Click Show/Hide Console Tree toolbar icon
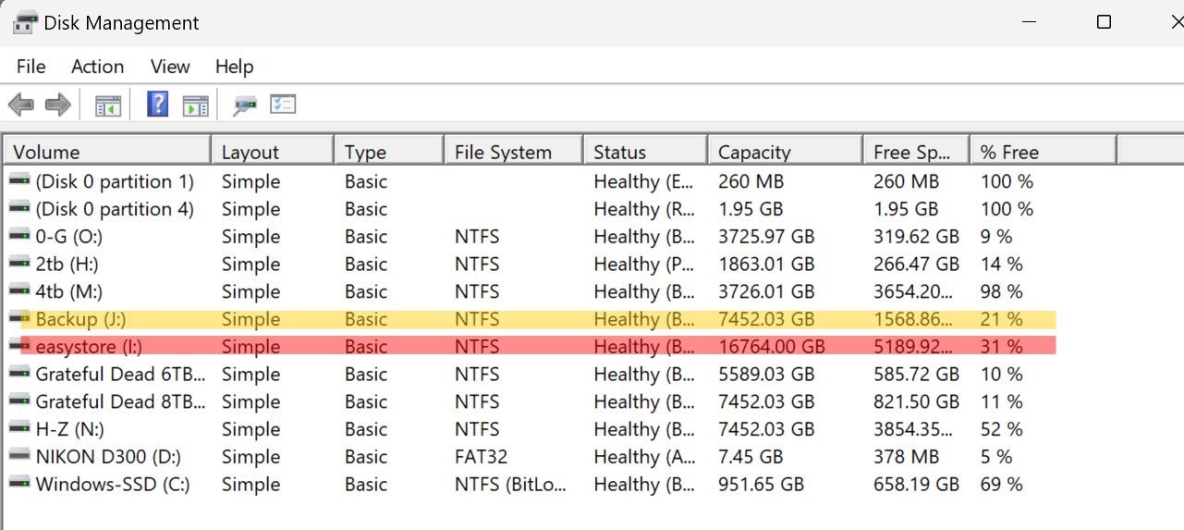1184x530 pixels. (108, 105)
